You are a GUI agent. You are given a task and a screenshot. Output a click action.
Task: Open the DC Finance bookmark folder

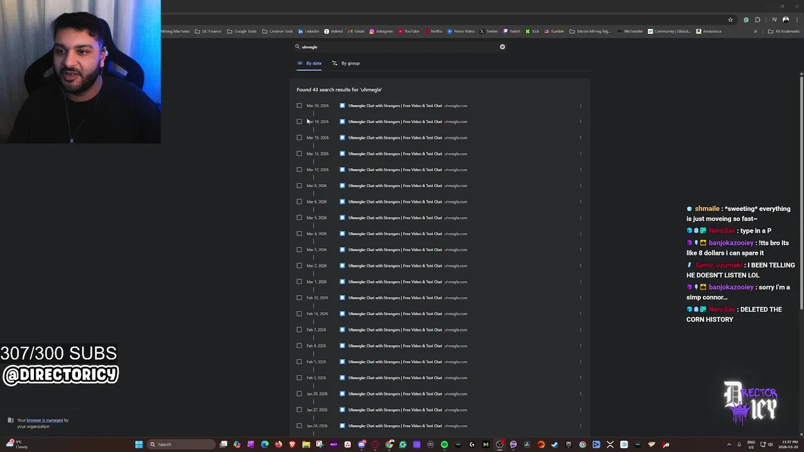click(208, 31)
